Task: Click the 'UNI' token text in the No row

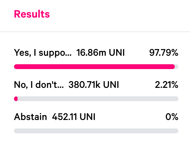Action: tap(111, 85)
